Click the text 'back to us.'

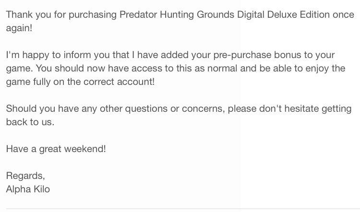pyautogui.click(x=30, y=122)
